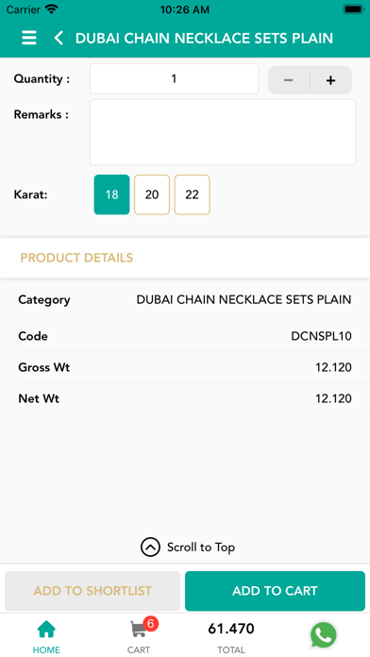Select 22 karat option

192,194
